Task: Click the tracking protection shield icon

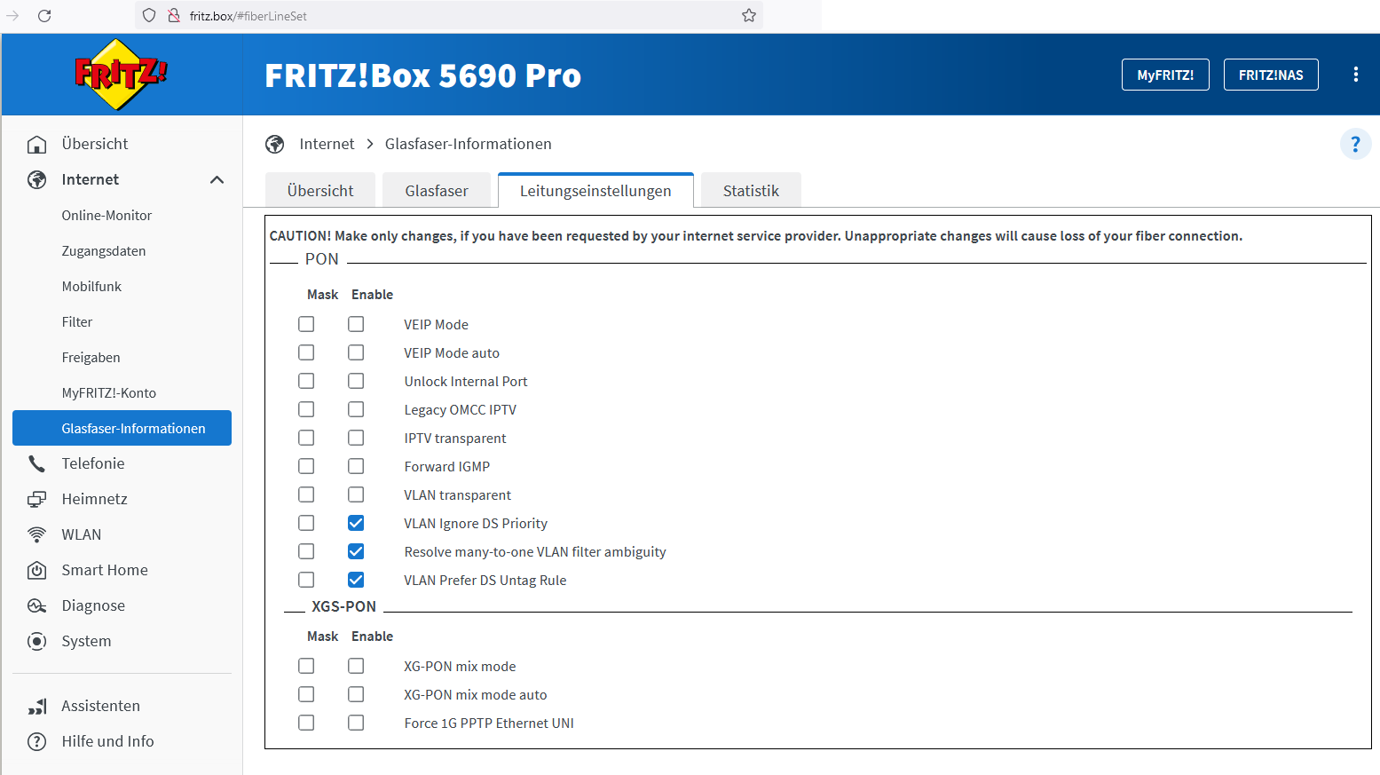Action: 149,15
